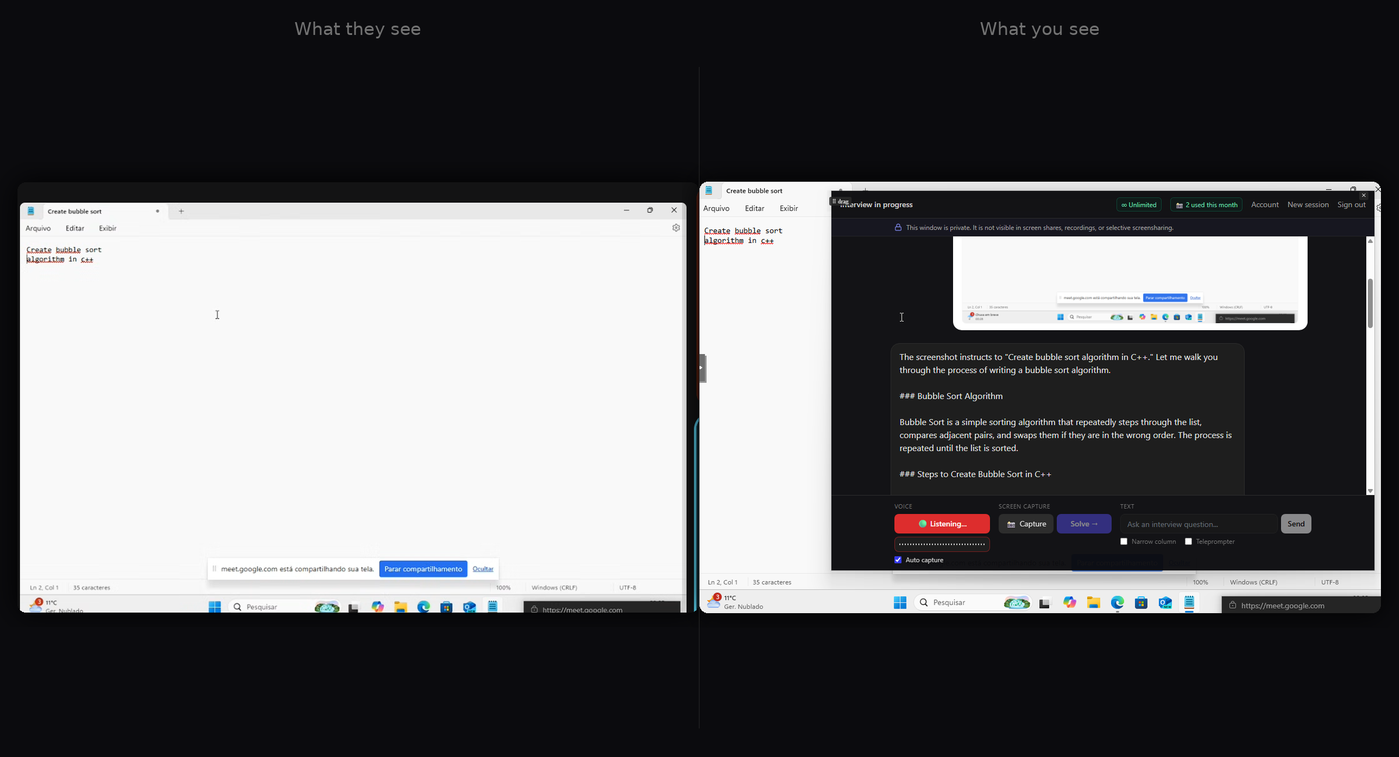Click 'Windows (CRLF)' in right Notepad status bar

(x=1254, y=582)
